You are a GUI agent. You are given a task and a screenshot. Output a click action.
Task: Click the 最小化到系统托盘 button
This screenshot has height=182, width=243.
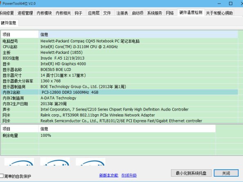(191, 173)
